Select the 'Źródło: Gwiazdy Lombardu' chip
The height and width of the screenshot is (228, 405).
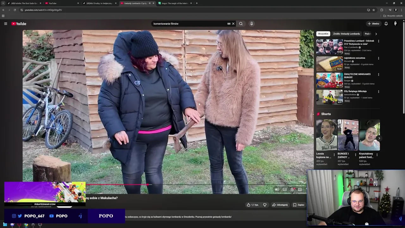tap(346, 34)
